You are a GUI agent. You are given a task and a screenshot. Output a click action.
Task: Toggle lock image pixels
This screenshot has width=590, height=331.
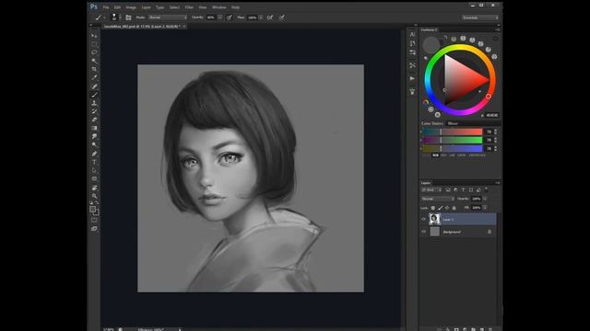[x=441, y=208]
